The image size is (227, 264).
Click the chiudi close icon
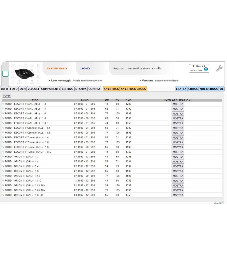(223, 203)
